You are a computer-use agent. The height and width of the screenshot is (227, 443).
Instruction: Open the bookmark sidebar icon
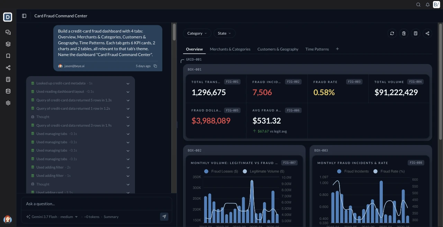click(x=8, y=56)
